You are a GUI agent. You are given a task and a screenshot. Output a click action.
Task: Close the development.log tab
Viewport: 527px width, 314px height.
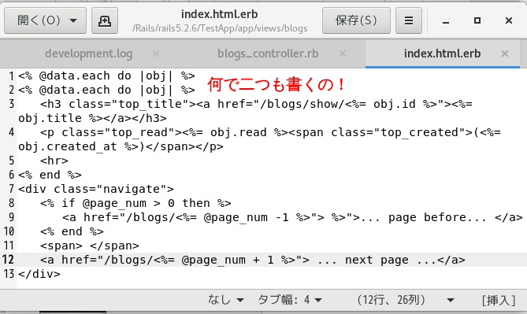156,54
